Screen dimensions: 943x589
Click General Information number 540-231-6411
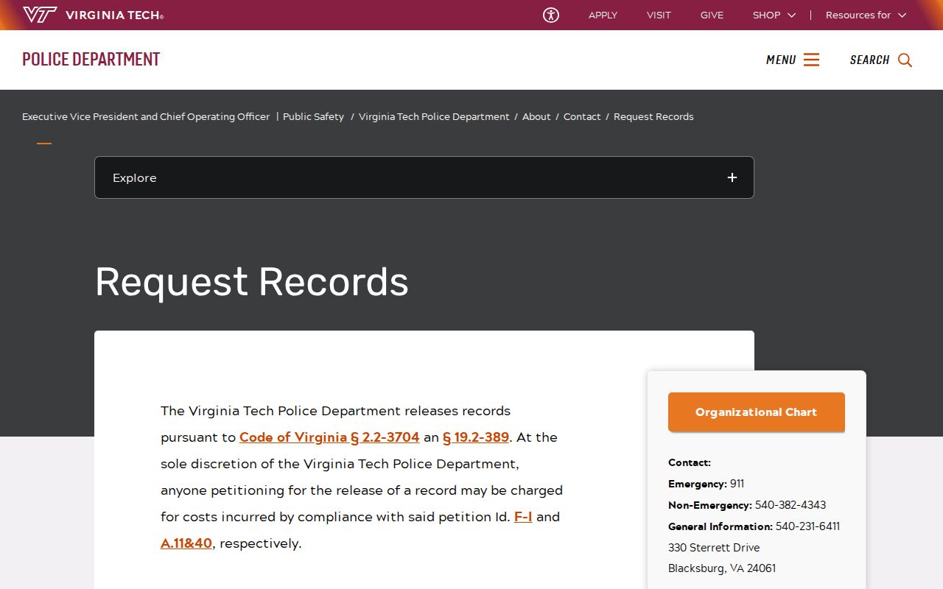[807, 526]
